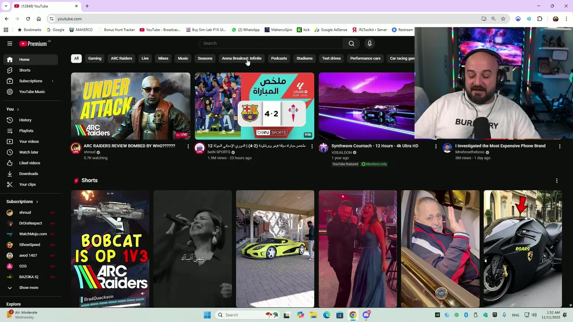
Task: Select the Mixes filter chip
Action: coord(163,58)
